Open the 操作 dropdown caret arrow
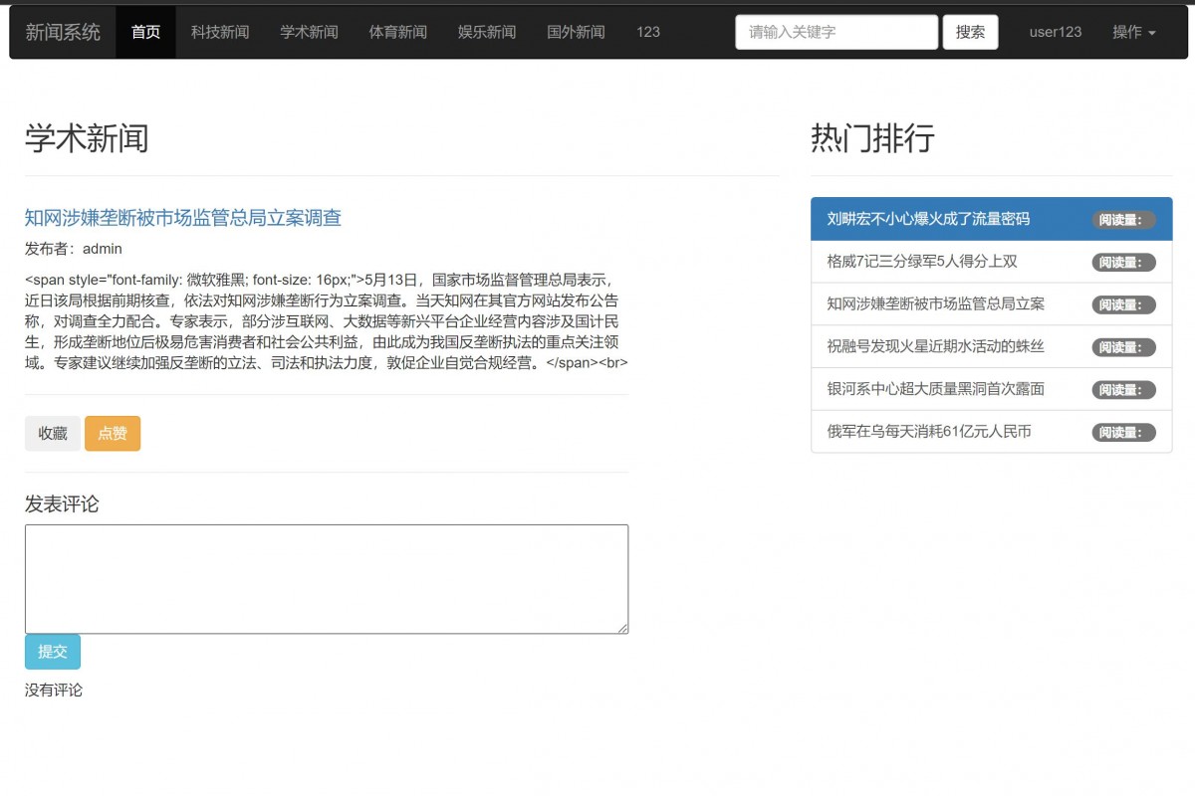Screen dimensions: 1195x796 click(x=1154, y=33)
